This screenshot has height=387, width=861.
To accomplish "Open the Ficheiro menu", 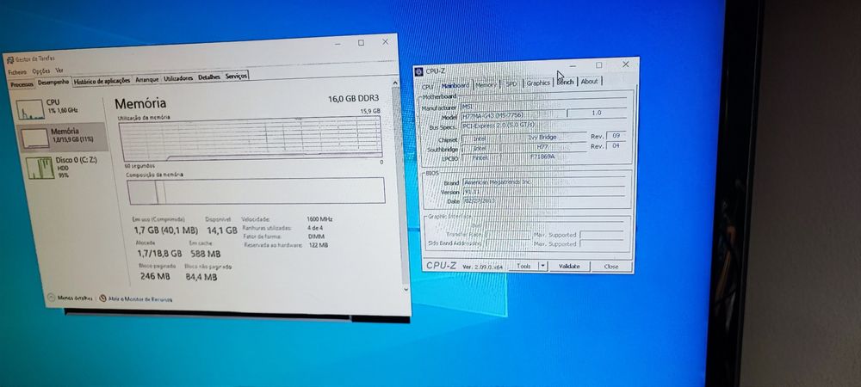I will (x=17, y=71).
